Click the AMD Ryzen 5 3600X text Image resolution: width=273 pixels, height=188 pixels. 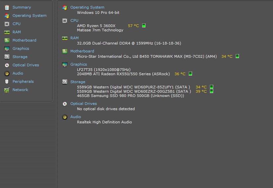coord(96,26)
